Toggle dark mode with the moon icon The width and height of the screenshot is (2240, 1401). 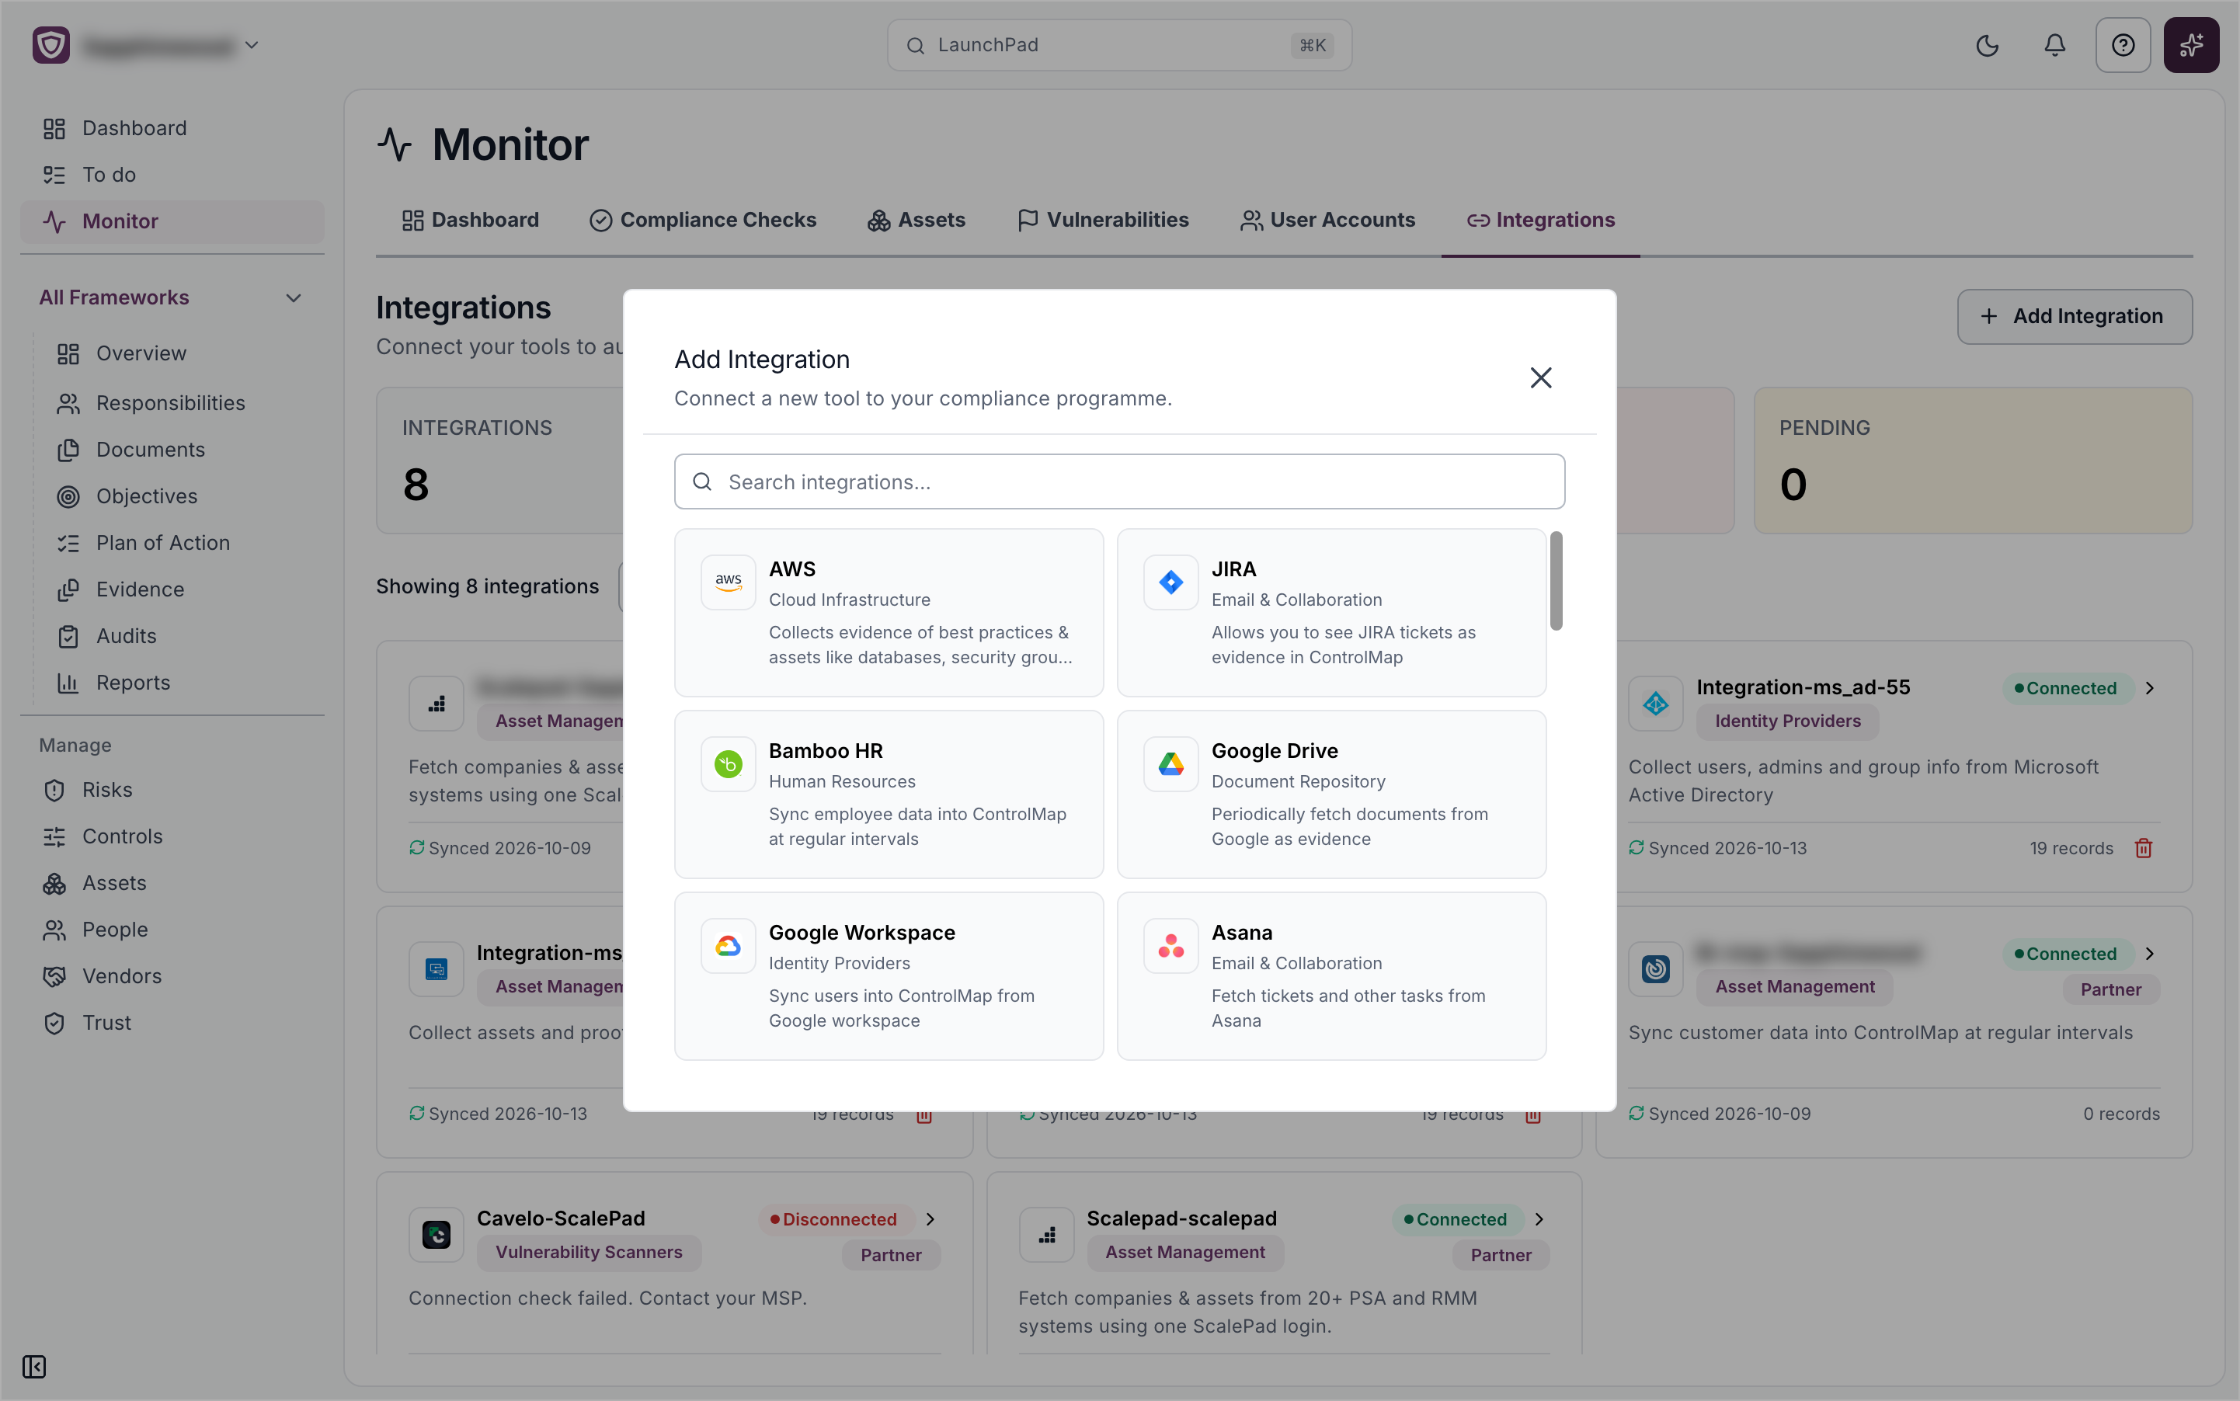click(1986, 45)
